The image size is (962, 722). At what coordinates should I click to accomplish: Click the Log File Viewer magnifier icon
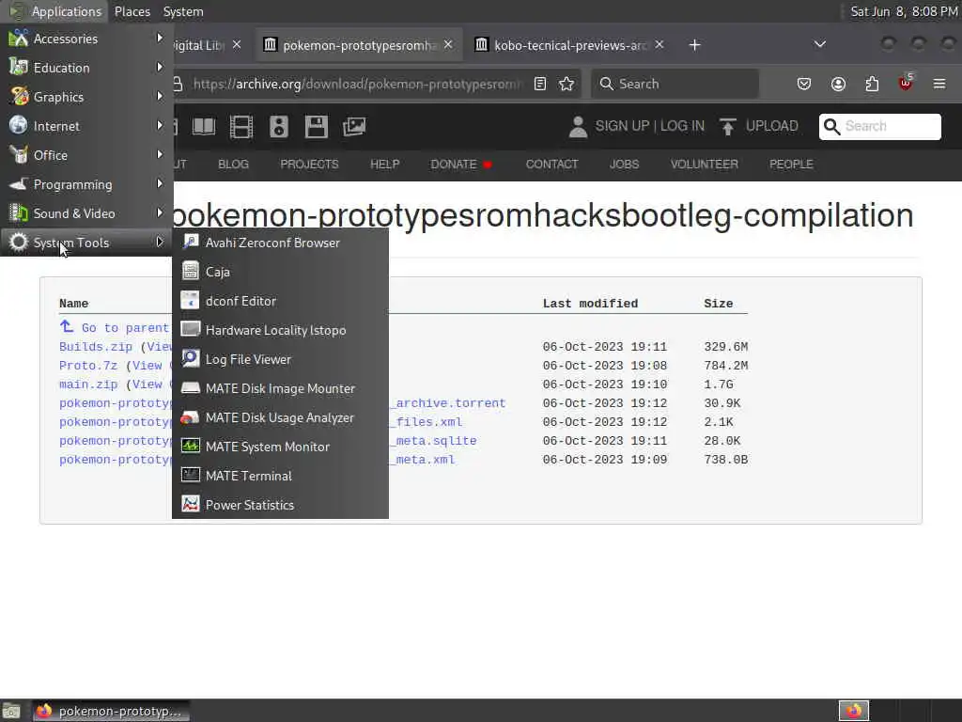[190, 358]
